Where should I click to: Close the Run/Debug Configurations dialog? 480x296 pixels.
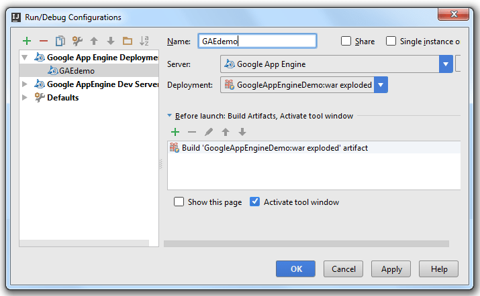453,14
